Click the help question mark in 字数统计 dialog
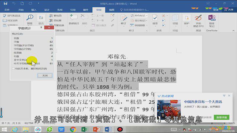 click(41, 27)
